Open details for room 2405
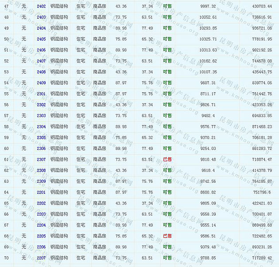 41,39
